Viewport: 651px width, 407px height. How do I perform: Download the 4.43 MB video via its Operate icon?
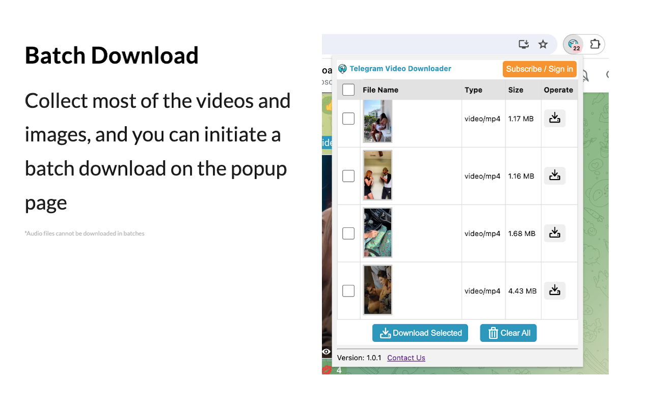[x=554, y=290]
